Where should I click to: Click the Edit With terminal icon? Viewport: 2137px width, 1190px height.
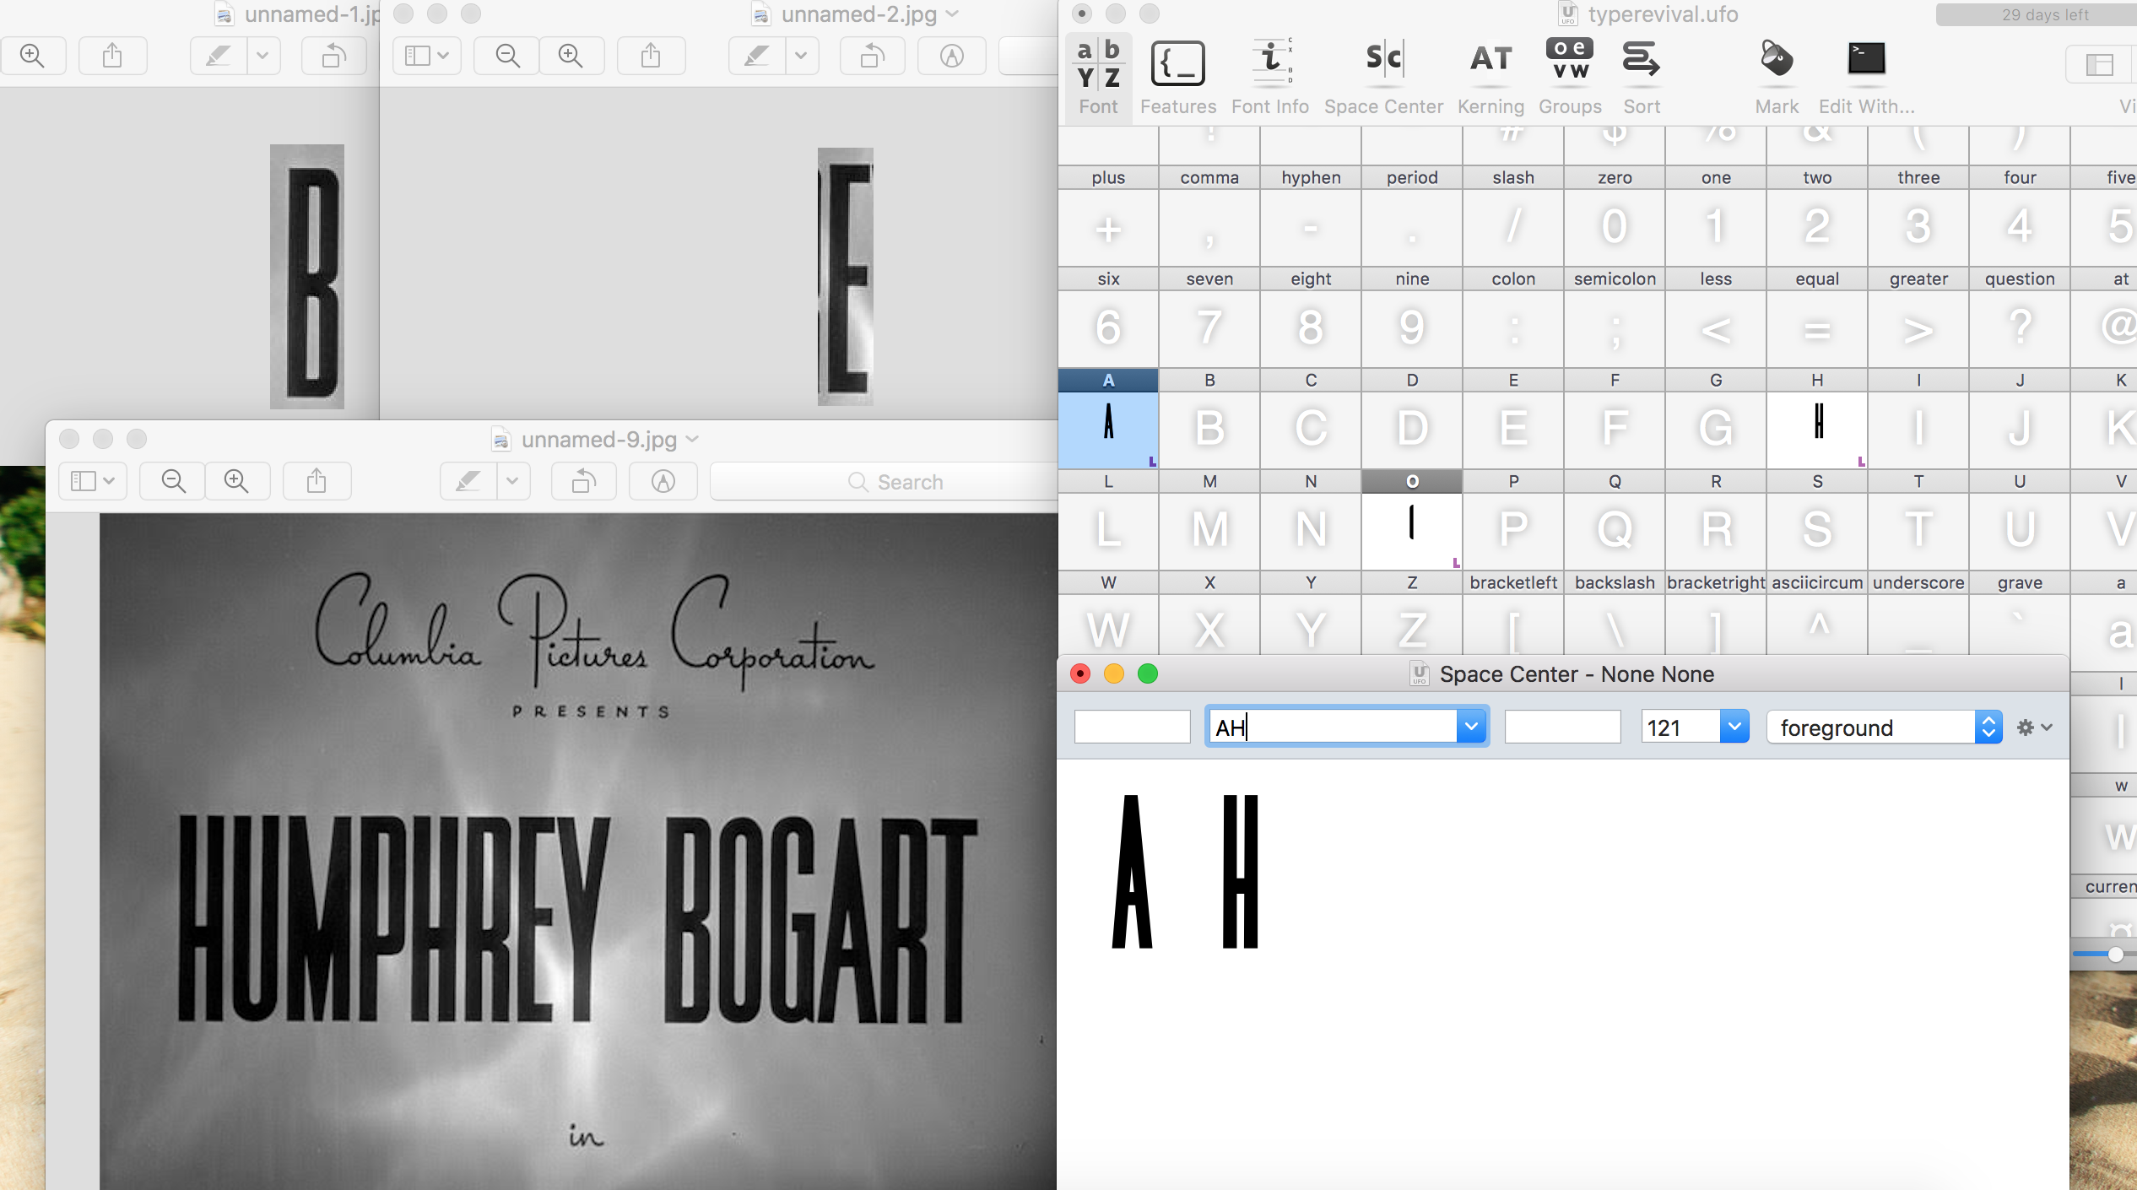(1866, 76)
